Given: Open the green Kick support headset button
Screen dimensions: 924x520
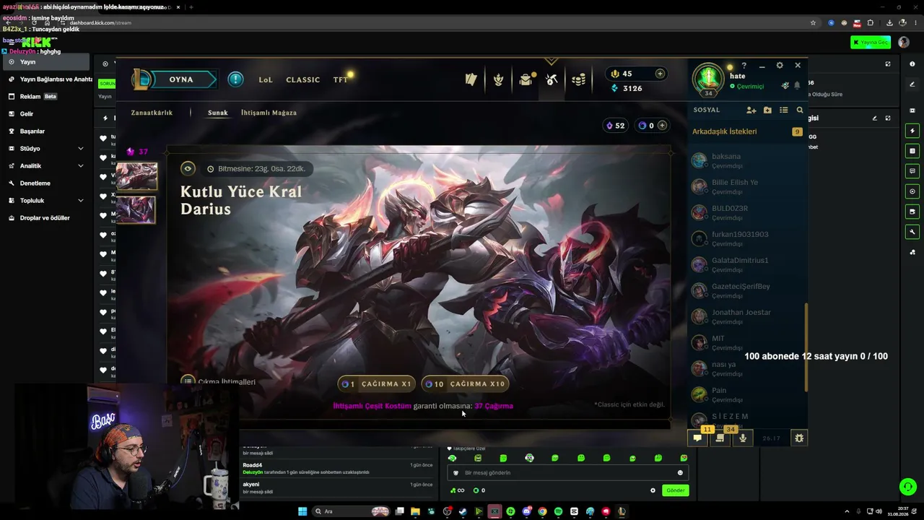Looking at the screenshot, I should (908, 487).
